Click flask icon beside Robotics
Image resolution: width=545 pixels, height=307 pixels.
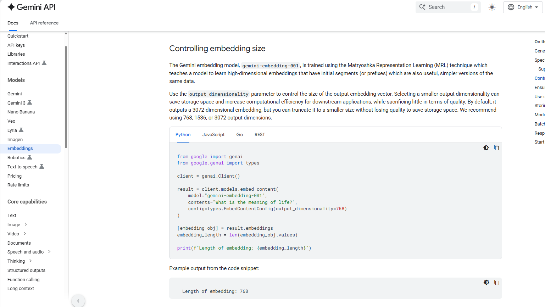tap(30, 157)
